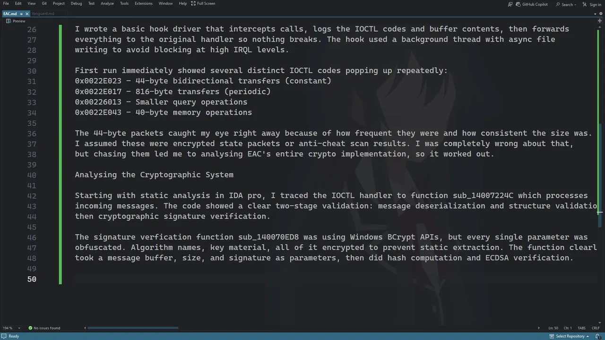Click the Sign in button

[591, 4]
